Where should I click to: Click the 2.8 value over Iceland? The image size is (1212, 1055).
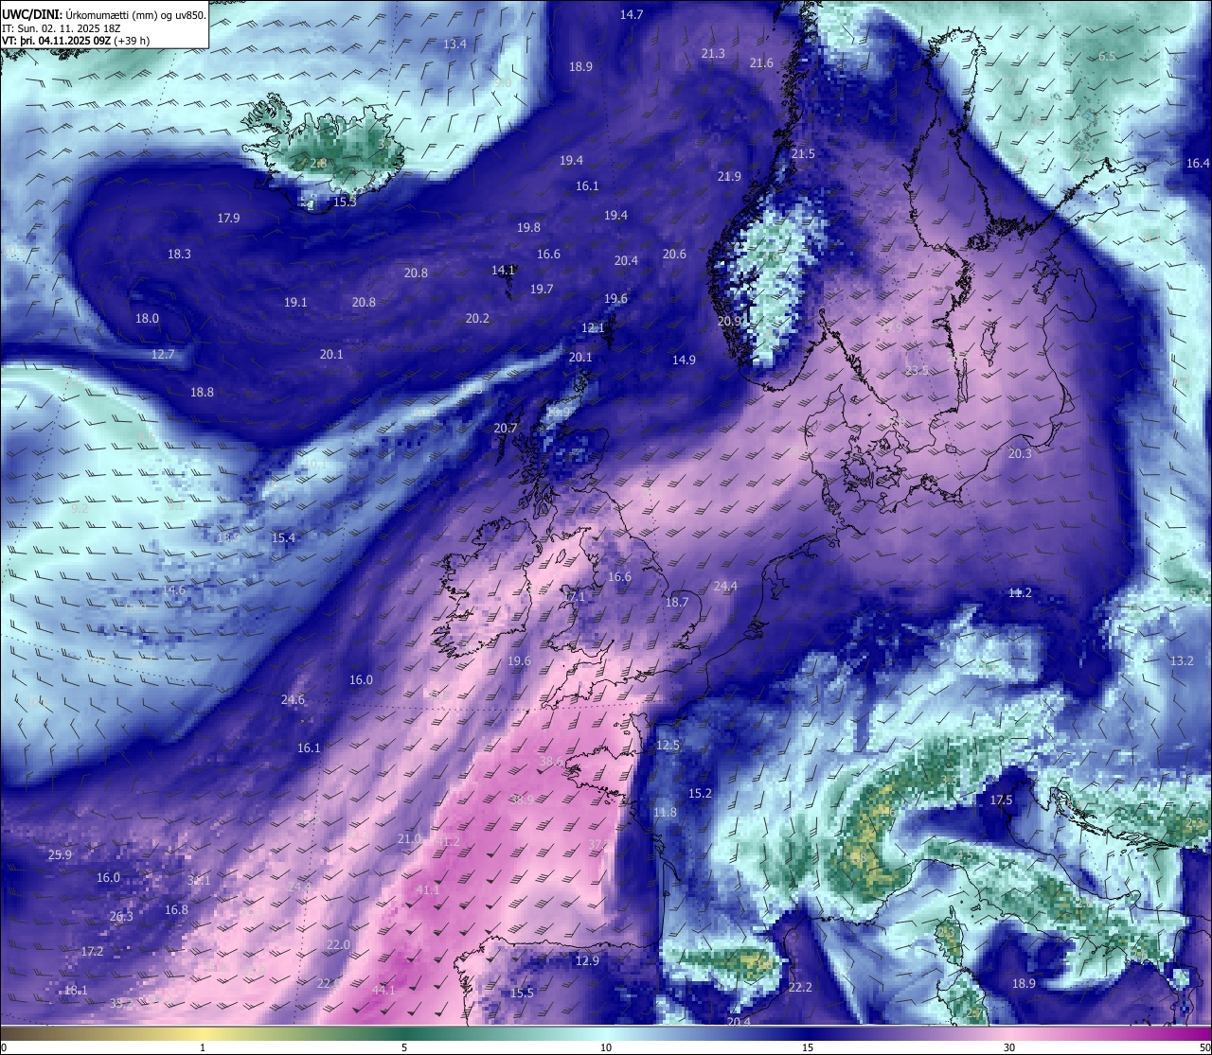318,163
